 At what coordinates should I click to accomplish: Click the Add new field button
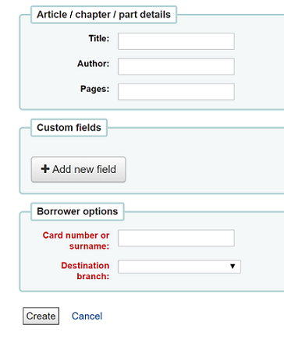click(79, 169)
